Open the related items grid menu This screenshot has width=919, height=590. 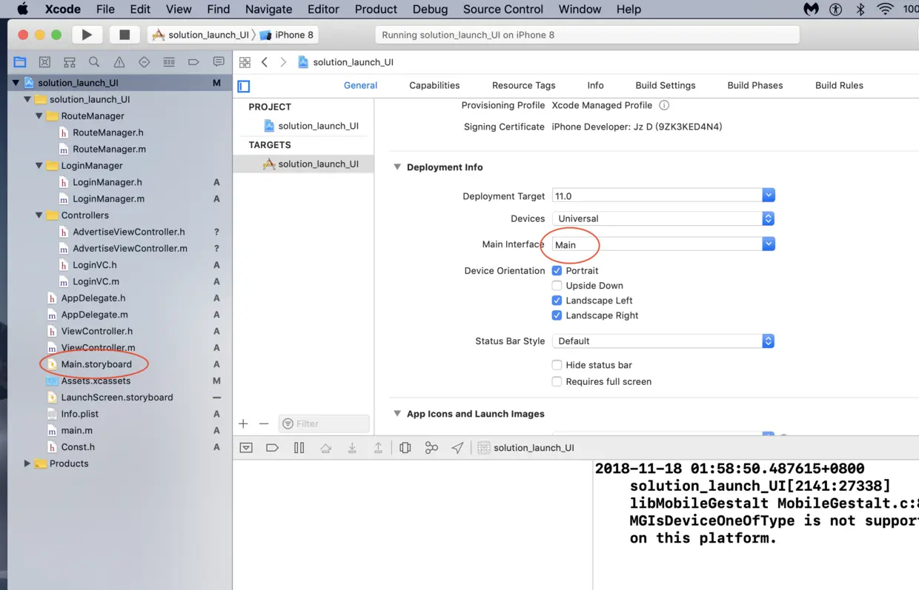(245, 62)
